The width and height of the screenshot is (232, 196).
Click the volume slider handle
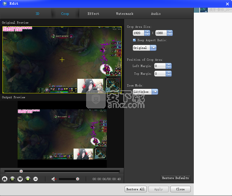point(78,179)
